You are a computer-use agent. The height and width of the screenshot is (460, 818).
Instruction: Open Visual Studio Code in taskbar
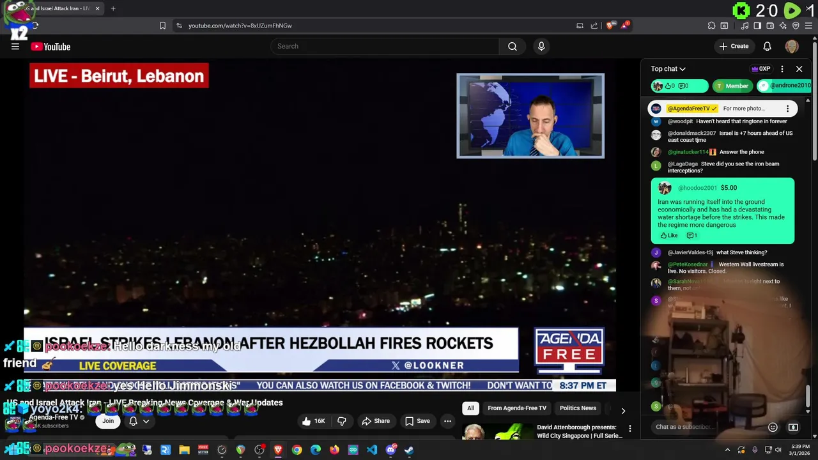pos(372,450)
